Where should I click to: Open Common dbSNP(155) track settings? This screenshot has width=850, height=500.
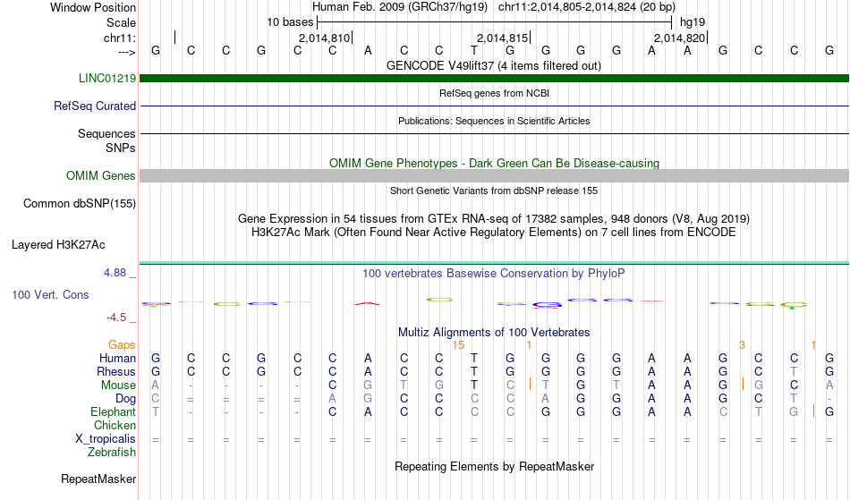coord(80,204)
